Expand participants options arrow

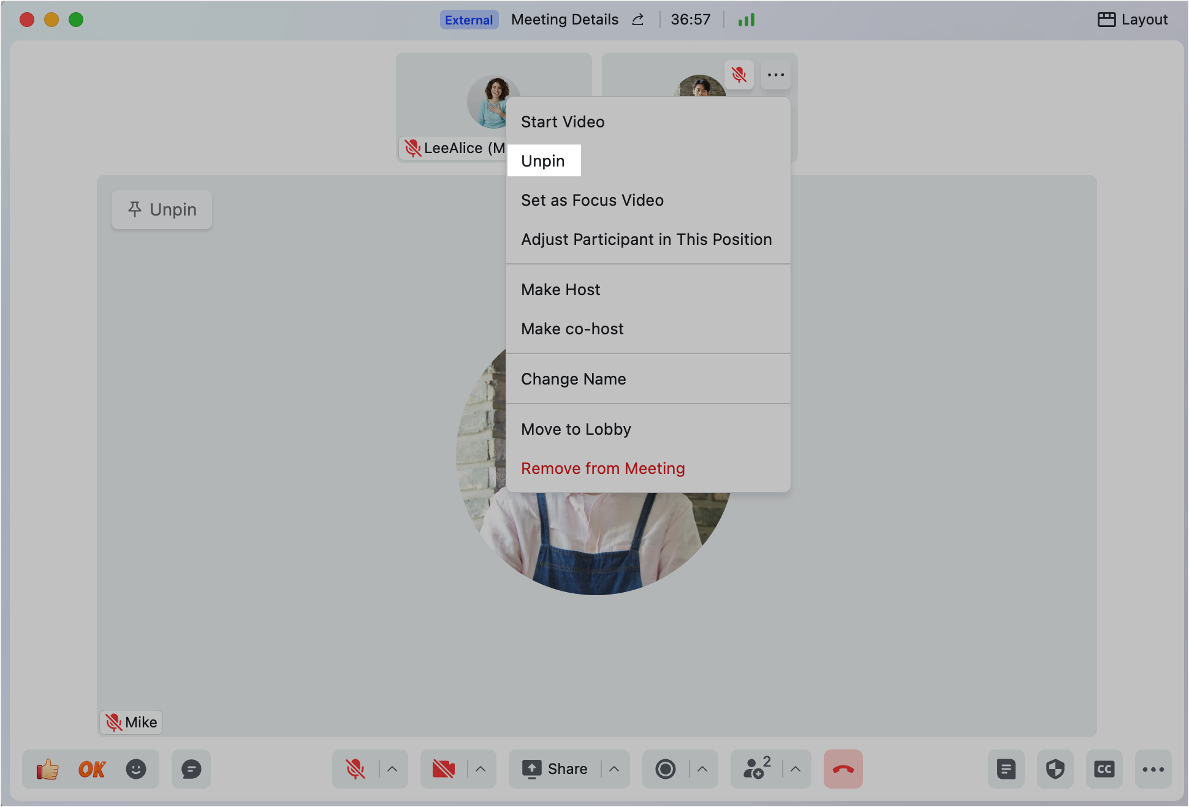796,769
